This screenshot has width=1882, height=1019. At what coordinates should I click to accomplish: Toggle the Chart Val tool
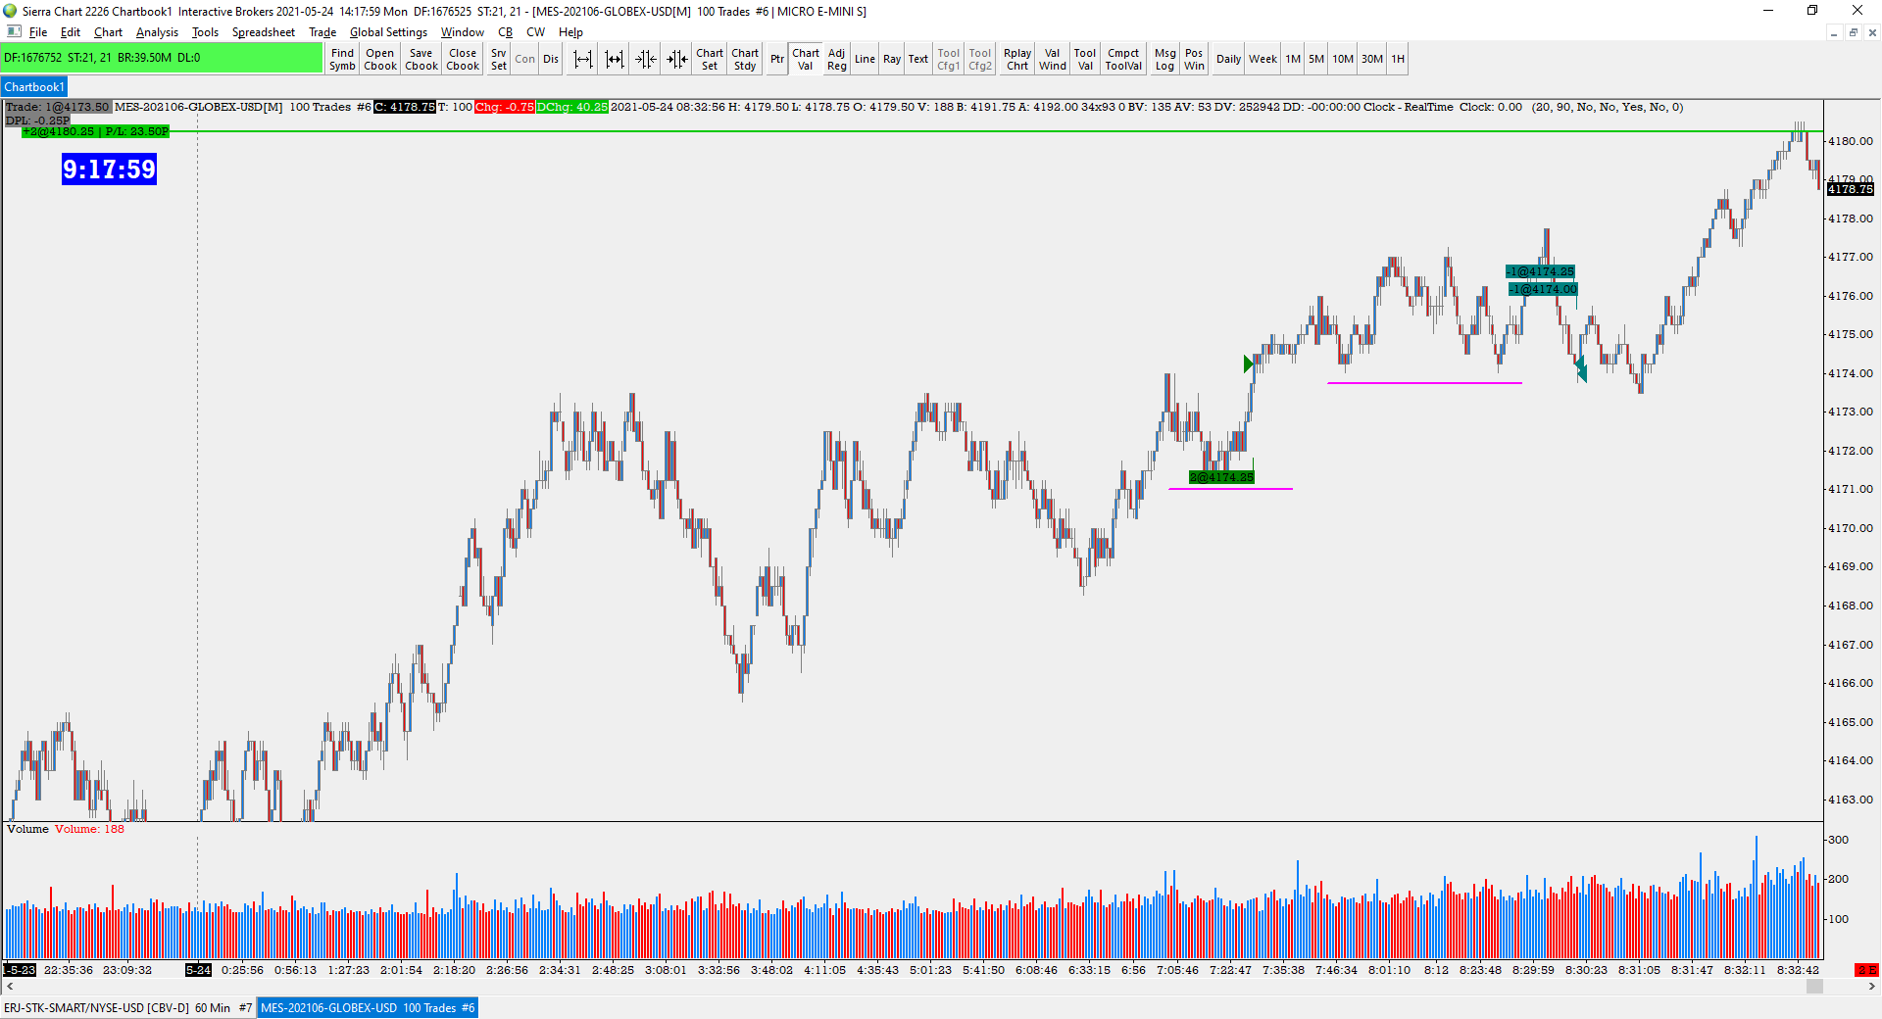coord(806,60)
